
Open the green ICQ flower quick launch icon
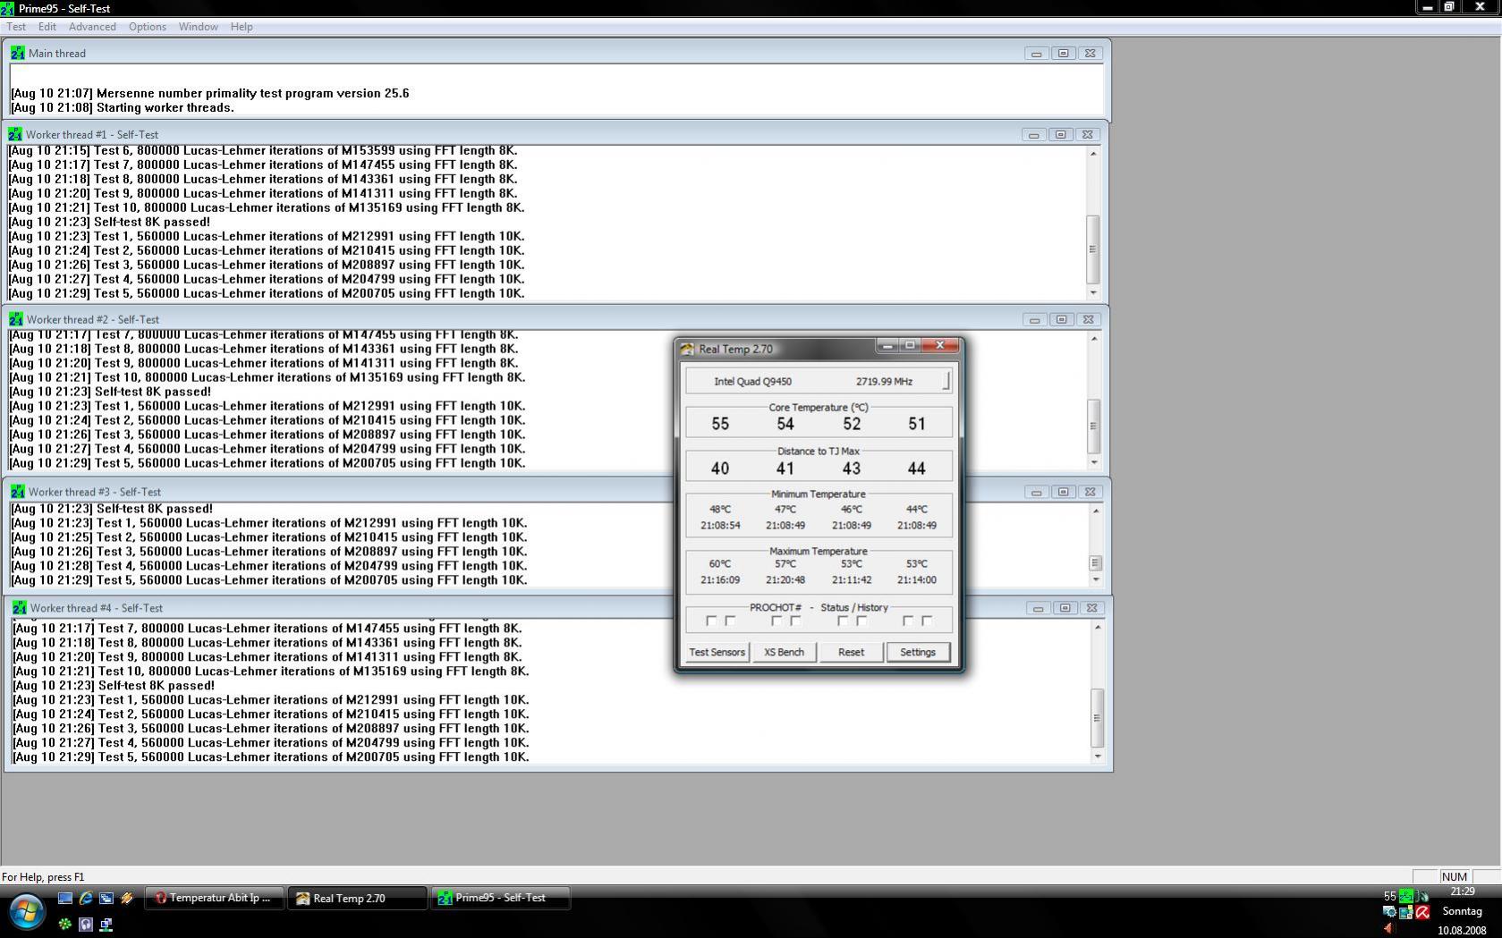(65, 924)
